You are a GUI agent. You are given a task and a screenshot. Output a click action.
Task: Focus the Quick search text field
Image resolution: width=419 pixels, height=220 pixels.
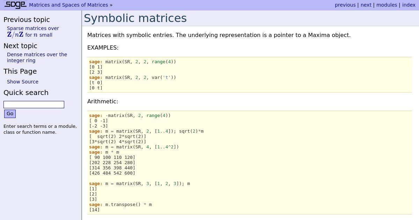pyautogui.click(x=34, y=104)
